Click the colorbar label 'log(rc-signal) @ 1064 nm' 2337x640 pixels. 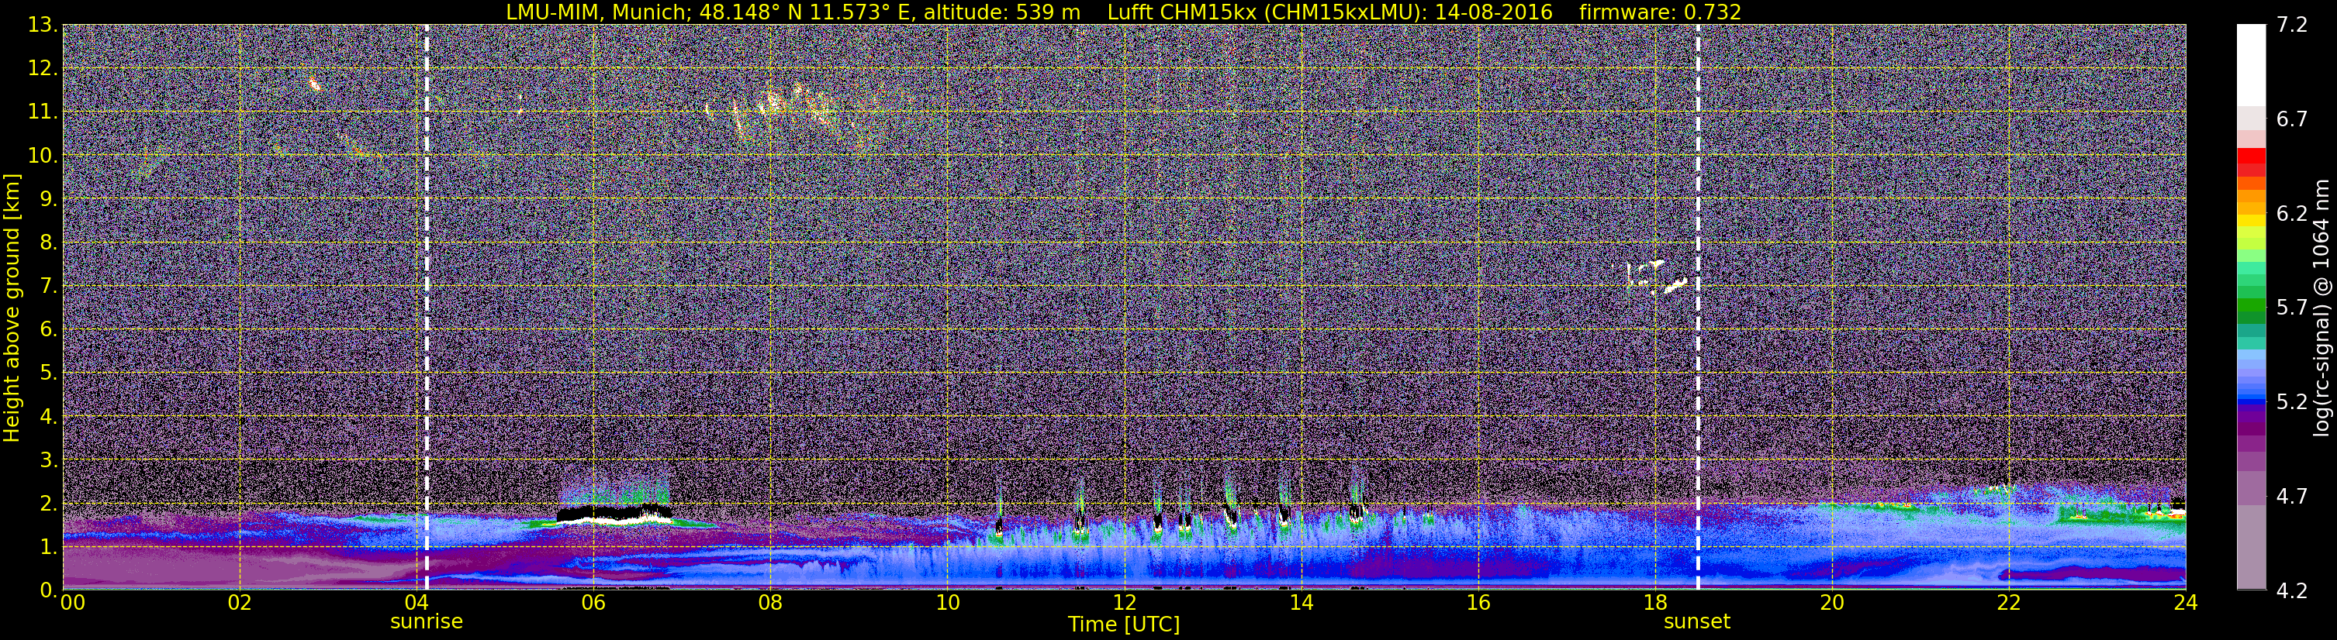(2321, 308)
